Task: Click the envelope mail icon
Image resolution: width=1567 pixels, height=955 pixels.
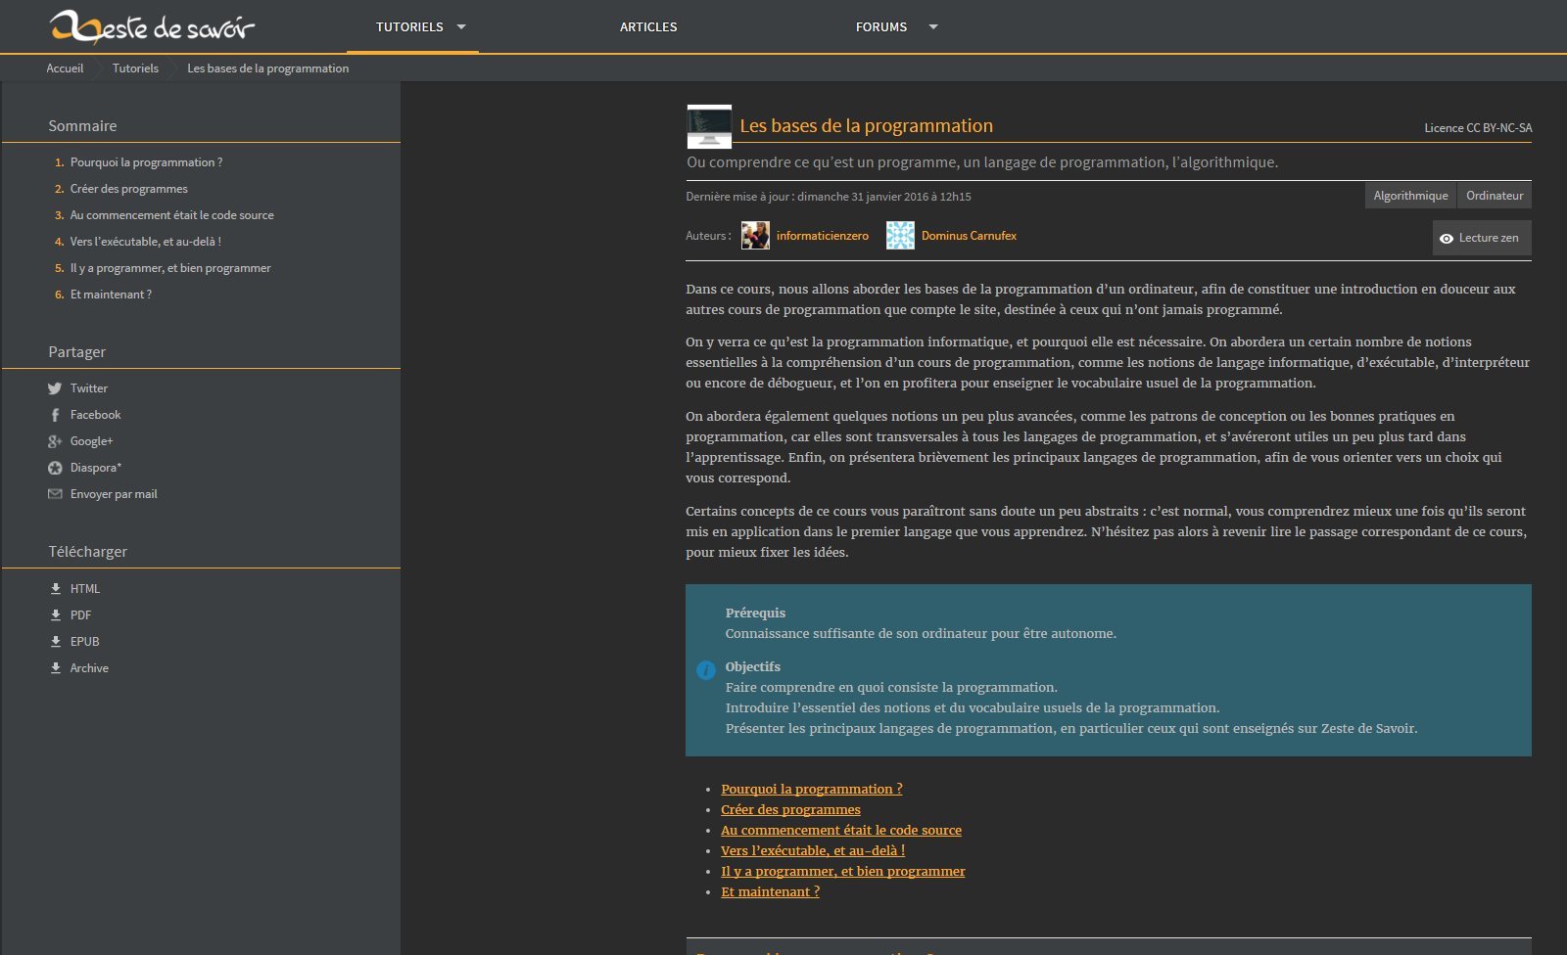Action: [x=55, y=494]
